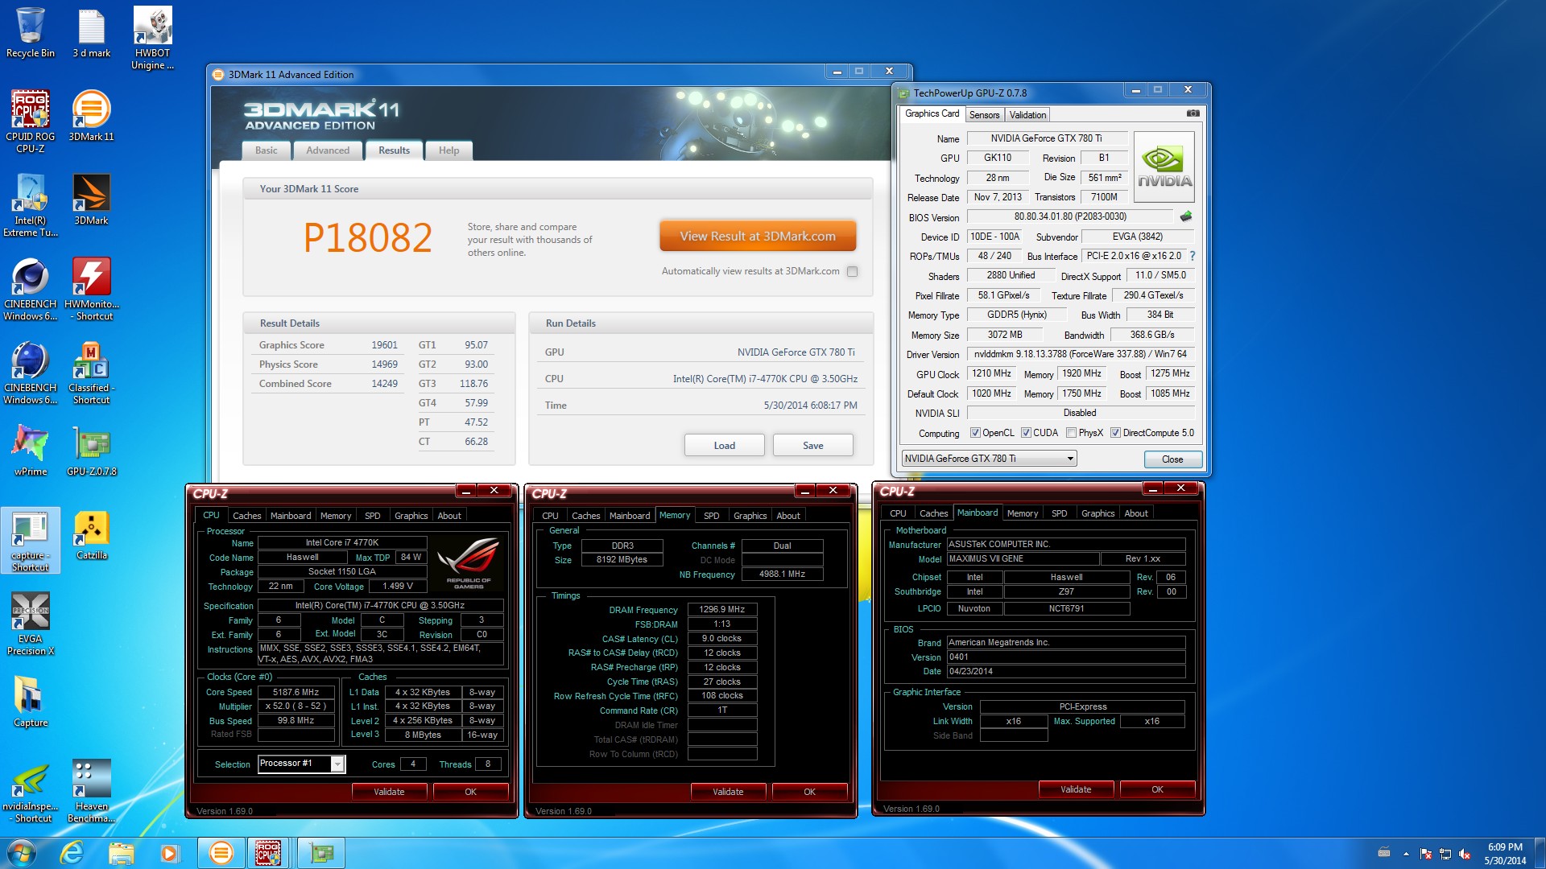Click the volume icon in the system tray
Viewport: 1546px width, 869px height.
(1465, 854)
